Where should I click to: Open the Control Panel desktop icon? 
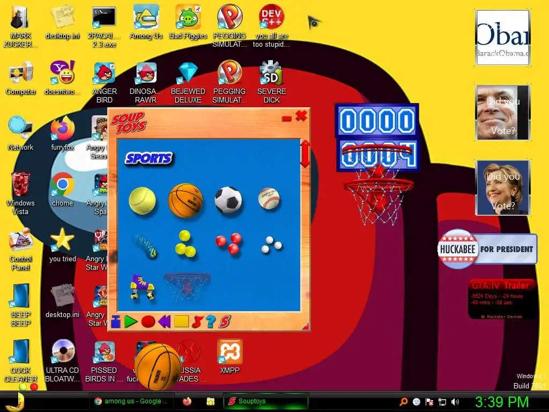[x=21, y=249]
